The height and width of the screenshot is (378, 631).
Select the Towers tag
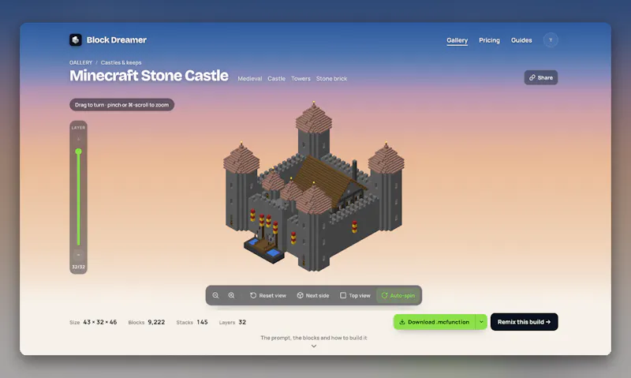[301, 78]
